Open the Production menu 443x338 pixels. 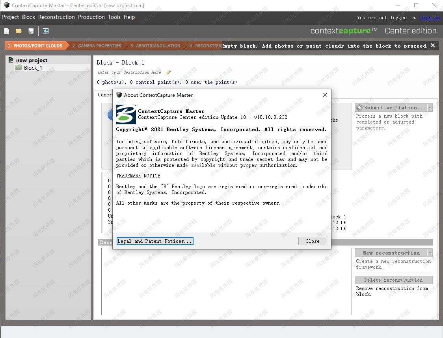(91, 17)
